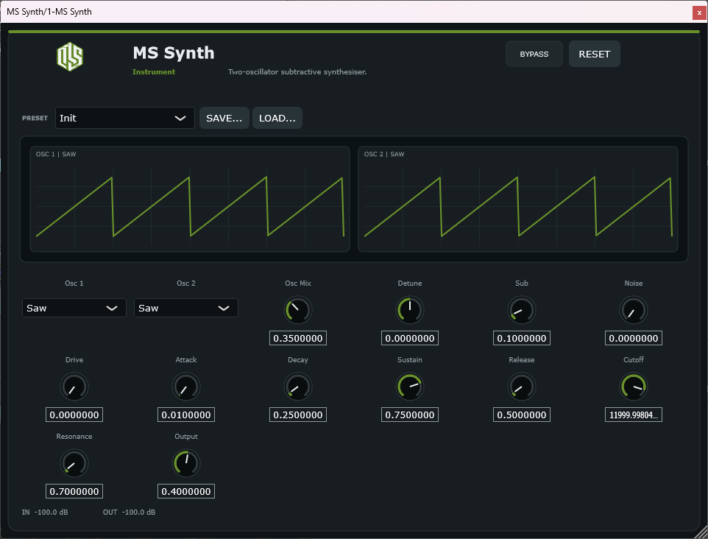Viewport: 708px width, 539px height.
Task: Click the Resonance knob
Action: pos(74,463)
